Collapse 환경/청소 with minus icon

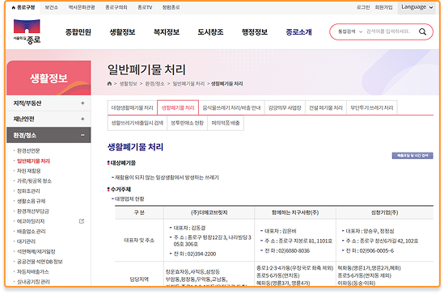coord(82,135)
